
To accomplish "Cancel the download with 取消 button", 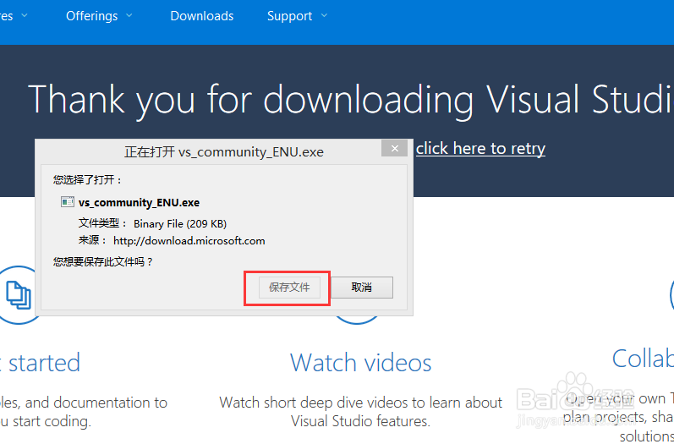I will [362, 288].
